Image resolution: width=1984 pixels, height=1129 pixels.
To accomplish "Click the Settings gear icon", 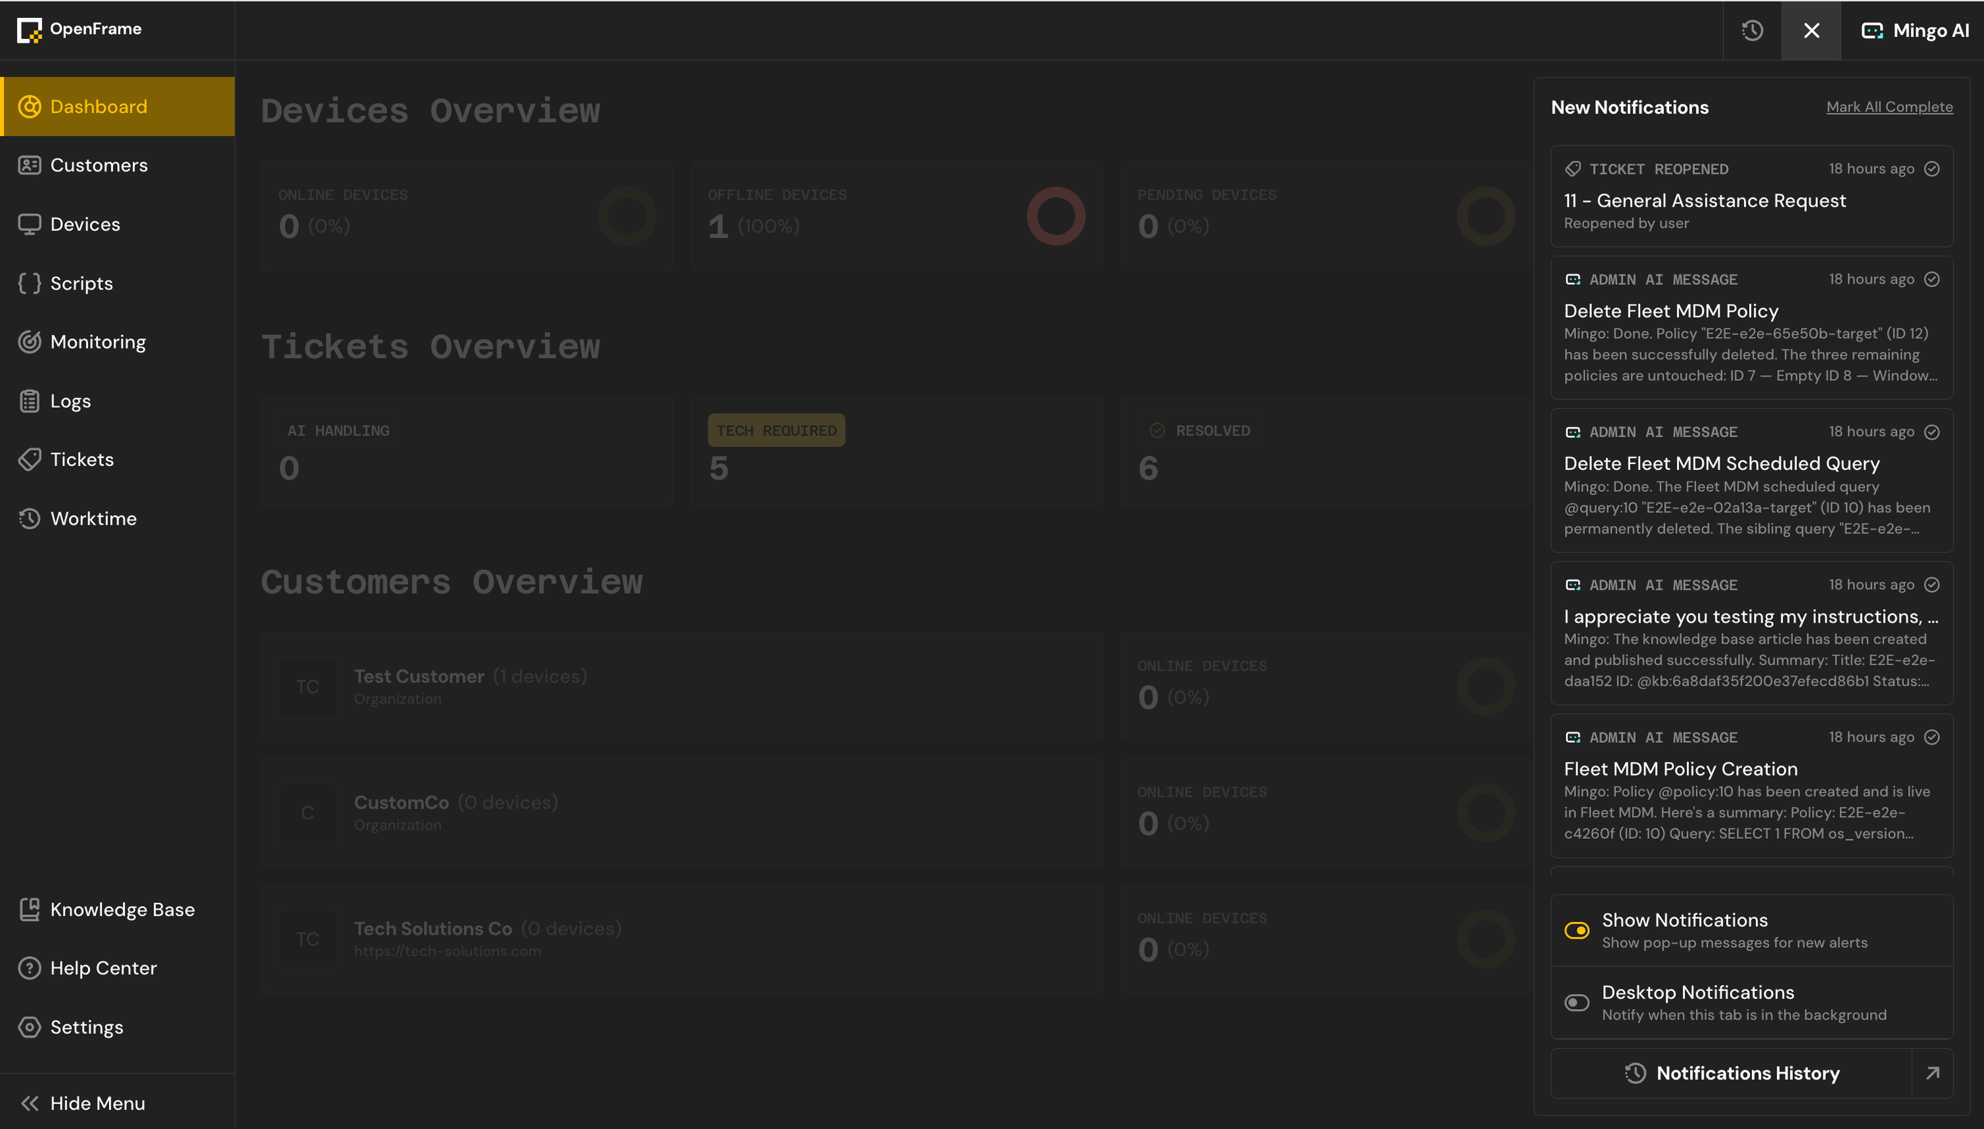I will point(30,1027).
